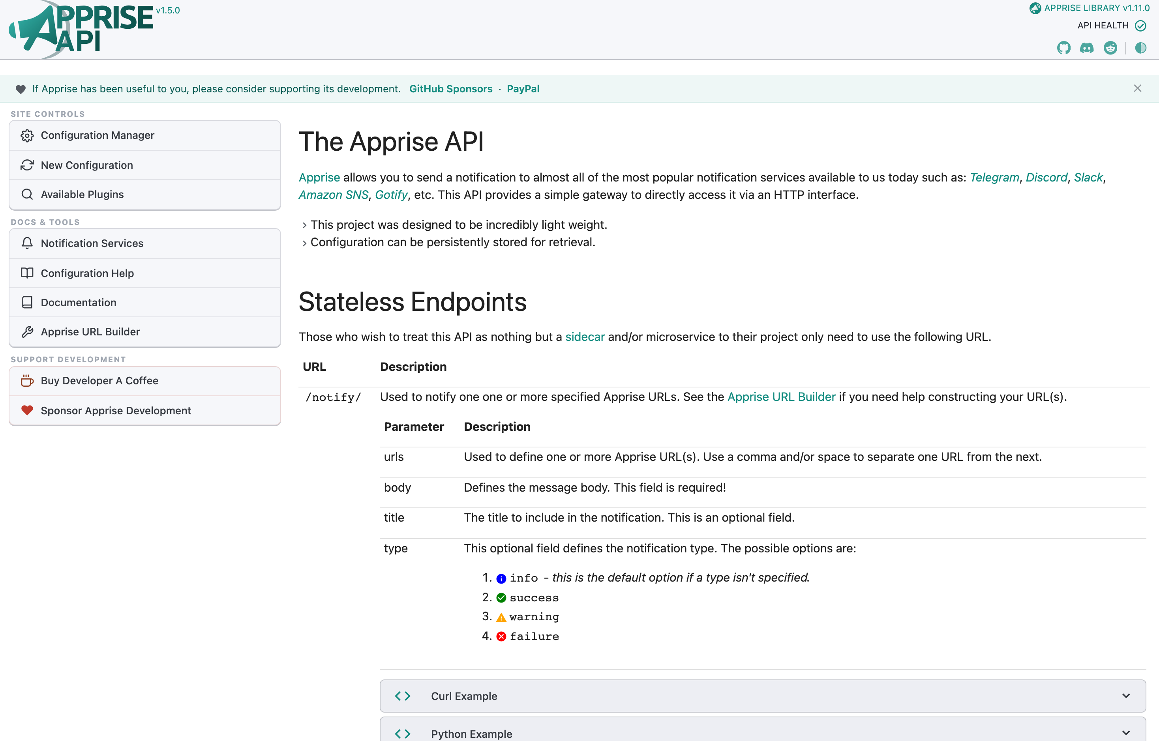Click the 'urls' parameter cell
The height and width of the screenshot is (741, 1159).
coord(394,457)
